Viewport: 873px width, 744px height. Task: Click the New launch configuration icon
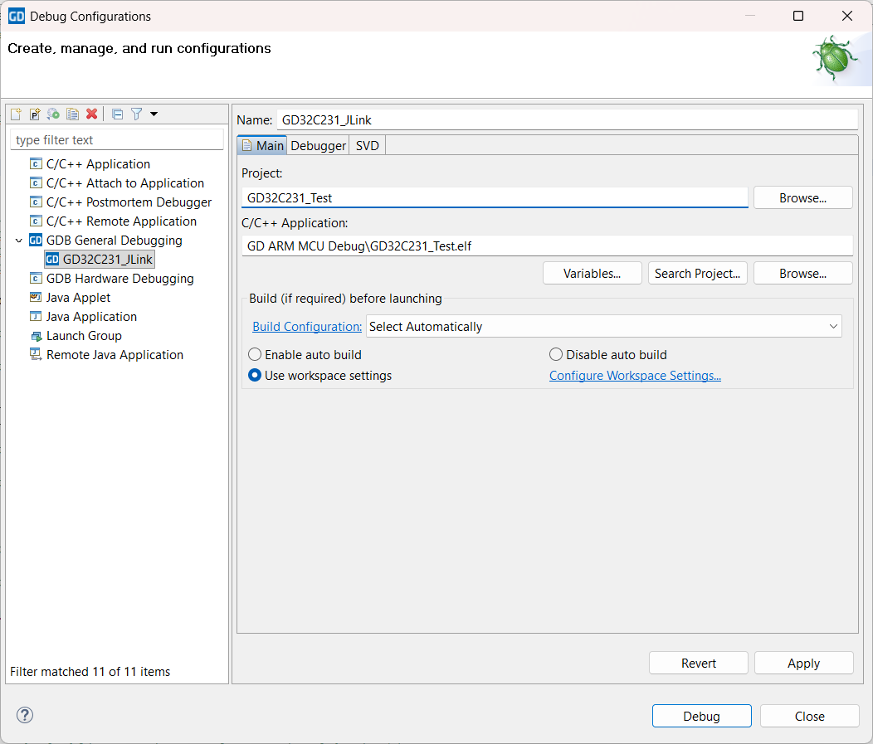(16, 114)
